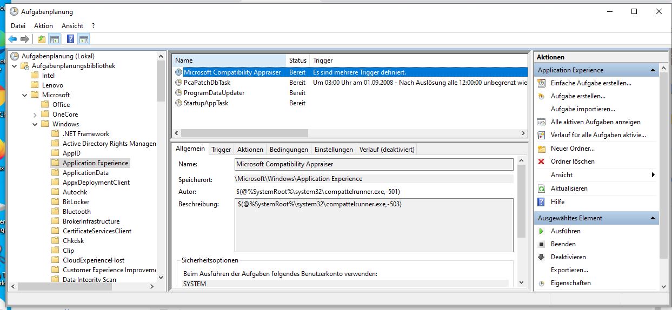Click the Name column header
672x310 pixels.
click(x=229, y=60)
